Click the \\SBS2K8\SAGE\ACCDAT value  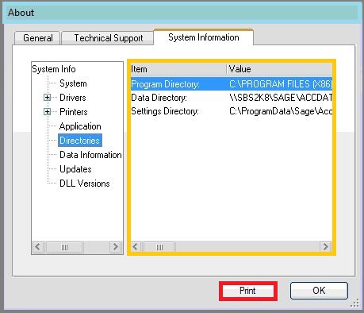[281, 98]
